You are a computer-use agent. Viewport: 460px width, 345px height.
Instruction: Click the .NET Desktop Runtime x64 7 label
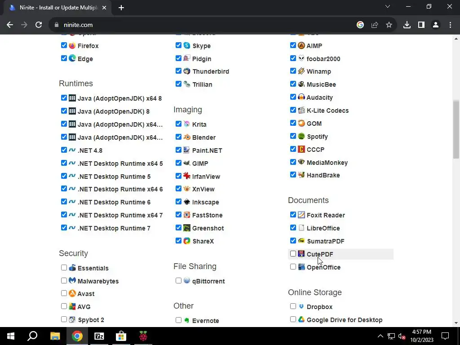120,215
